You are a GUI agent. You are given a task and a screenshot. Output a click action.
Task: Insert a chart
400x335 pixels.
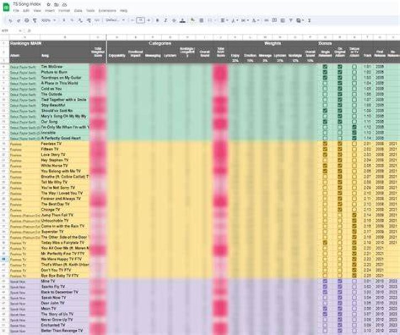pos(283,21)
